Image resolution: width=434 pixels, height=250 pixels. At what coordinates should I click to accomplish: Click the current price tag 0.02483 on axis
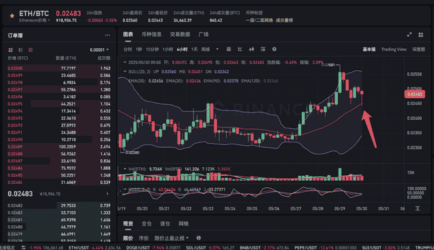pos(415,94)
